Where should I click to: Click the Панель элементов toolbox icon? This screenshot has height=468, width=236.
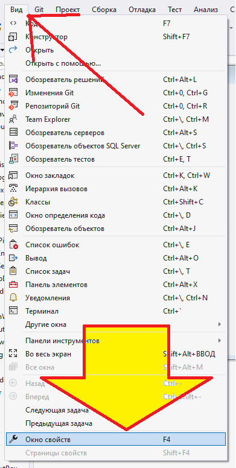coord(13,285)
